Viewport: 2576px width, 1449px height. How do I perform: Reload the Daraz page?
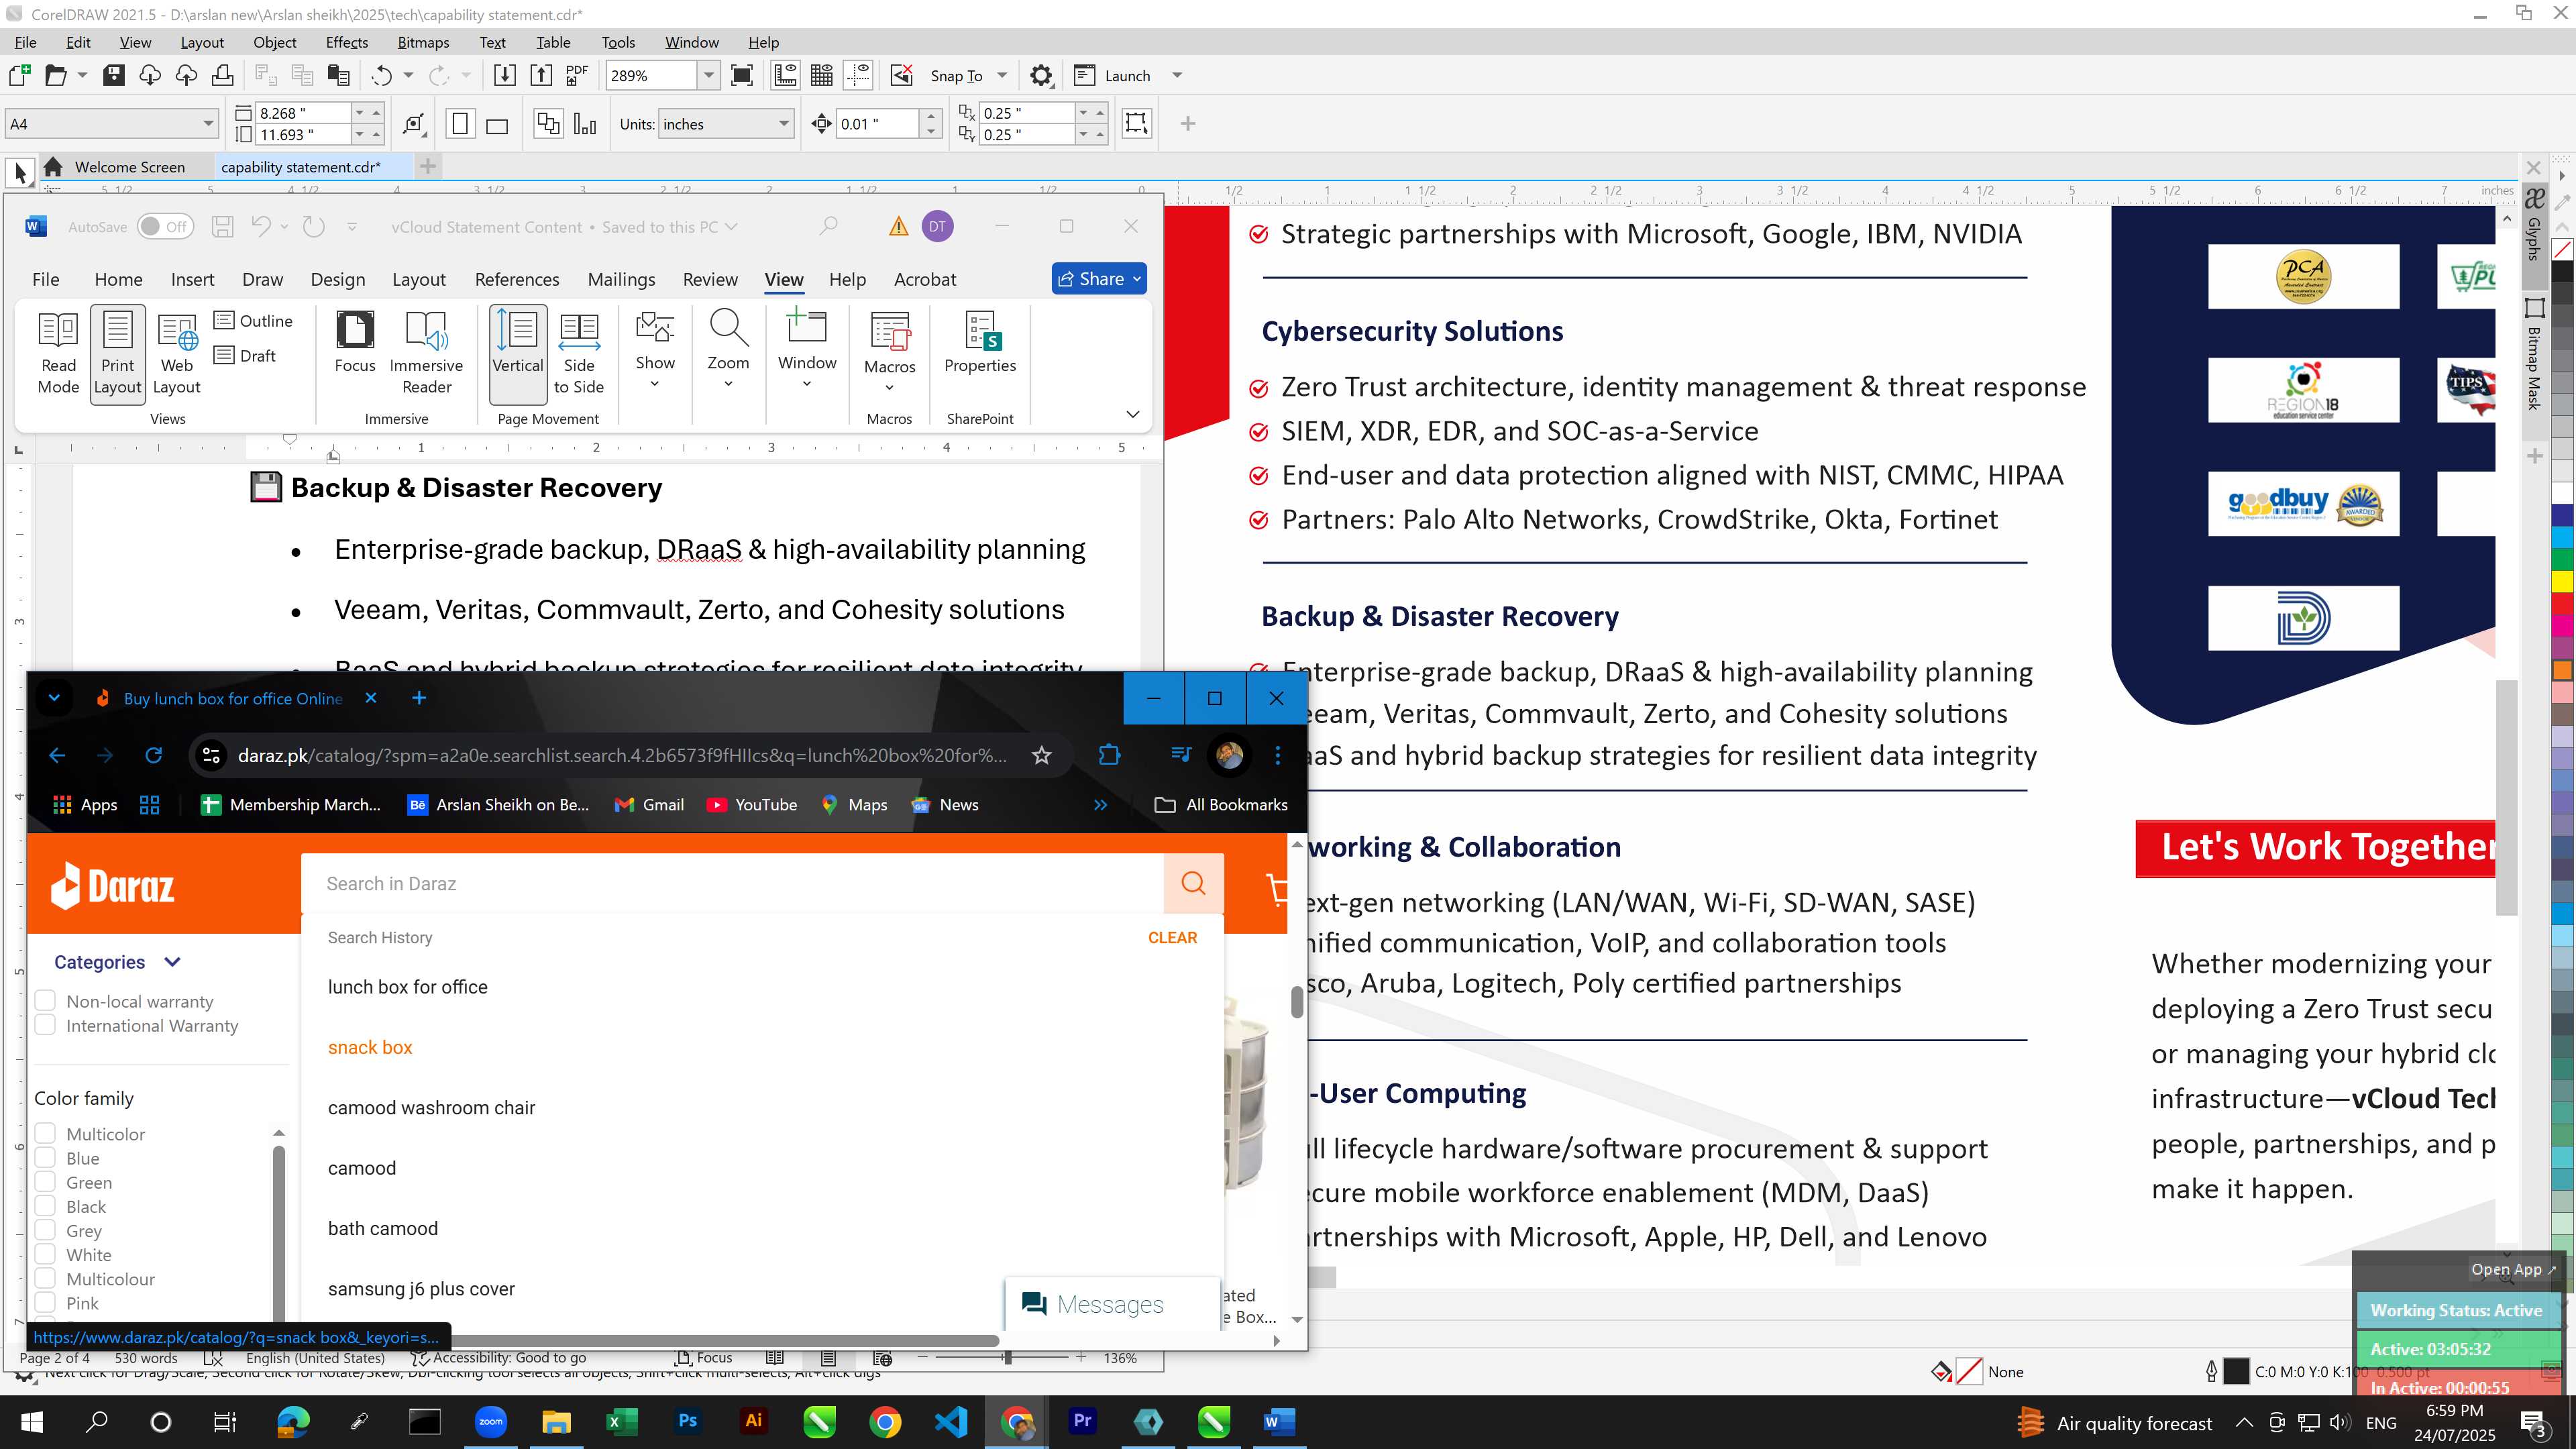point(154,755)
